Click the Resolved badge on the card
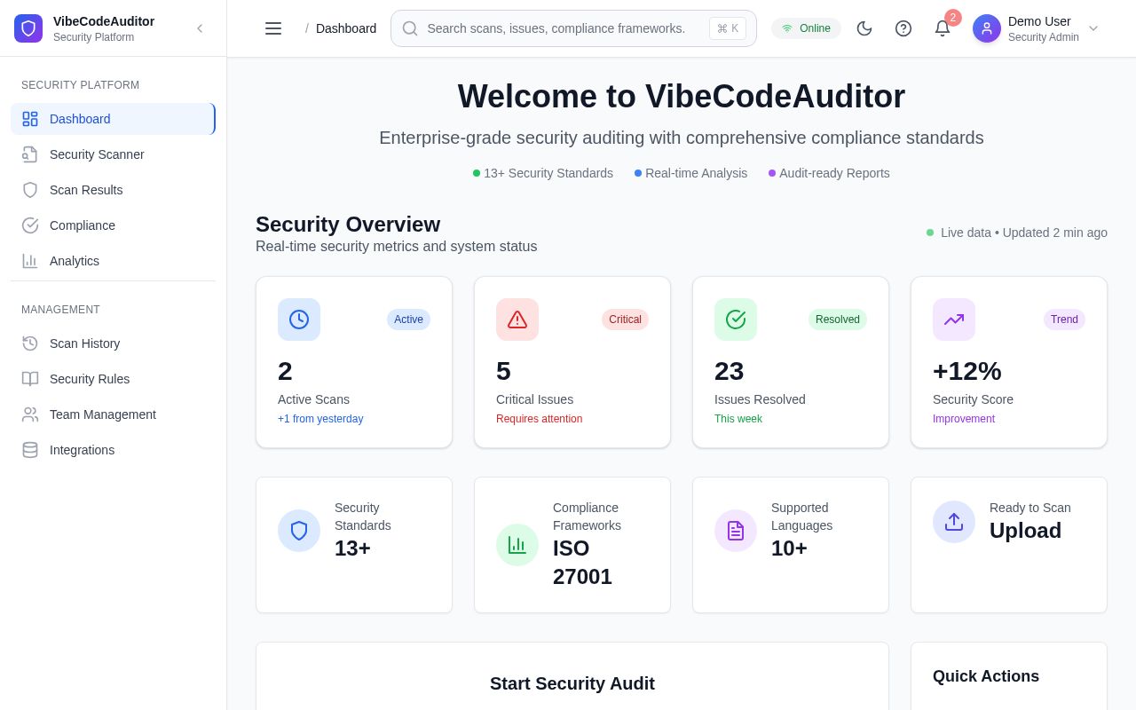This screenshot has height=710, width=1136. [838, 319]
